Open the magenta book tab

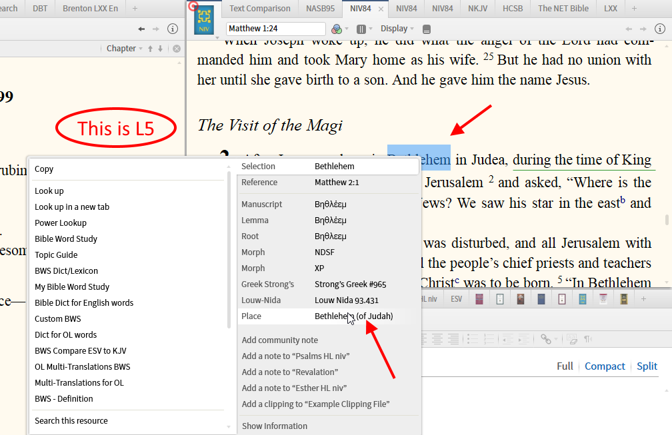click(479, 299)
